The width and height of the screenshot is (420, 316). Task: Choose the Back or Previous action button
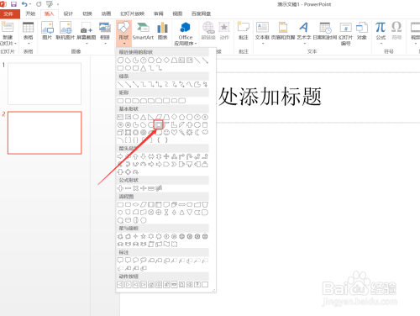click(120, 285)
